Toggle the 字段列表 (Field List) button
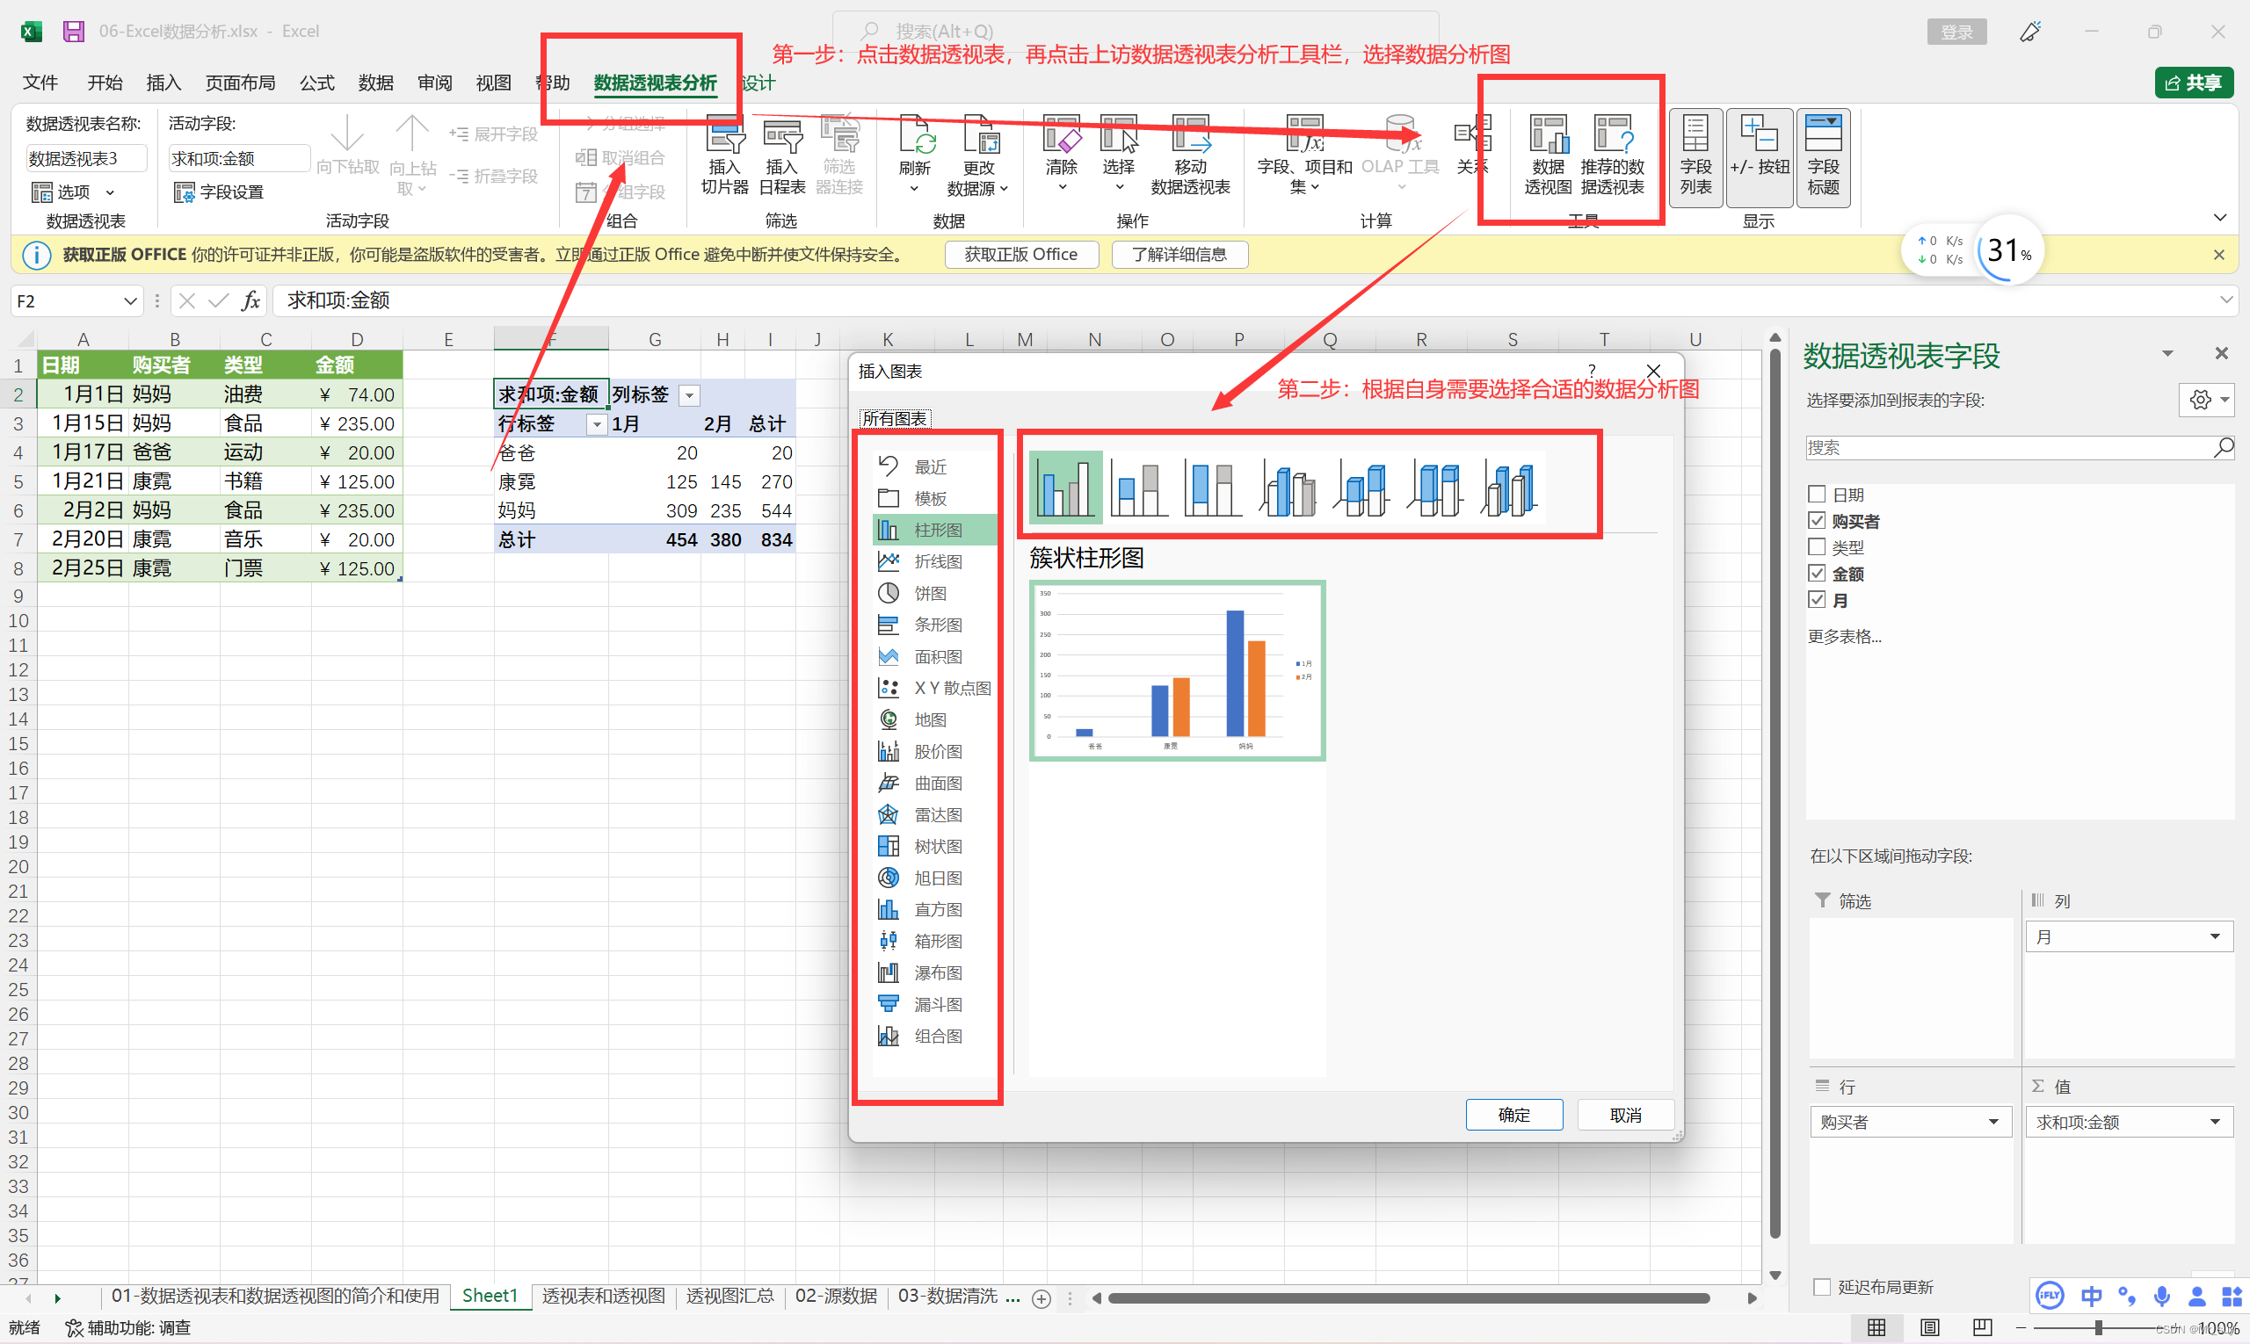This screenshot has width=2250, height=1344. [1695, 156]
